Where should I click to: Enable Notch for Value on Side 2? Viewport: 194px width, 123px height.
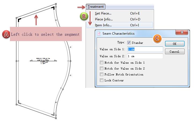101,68
